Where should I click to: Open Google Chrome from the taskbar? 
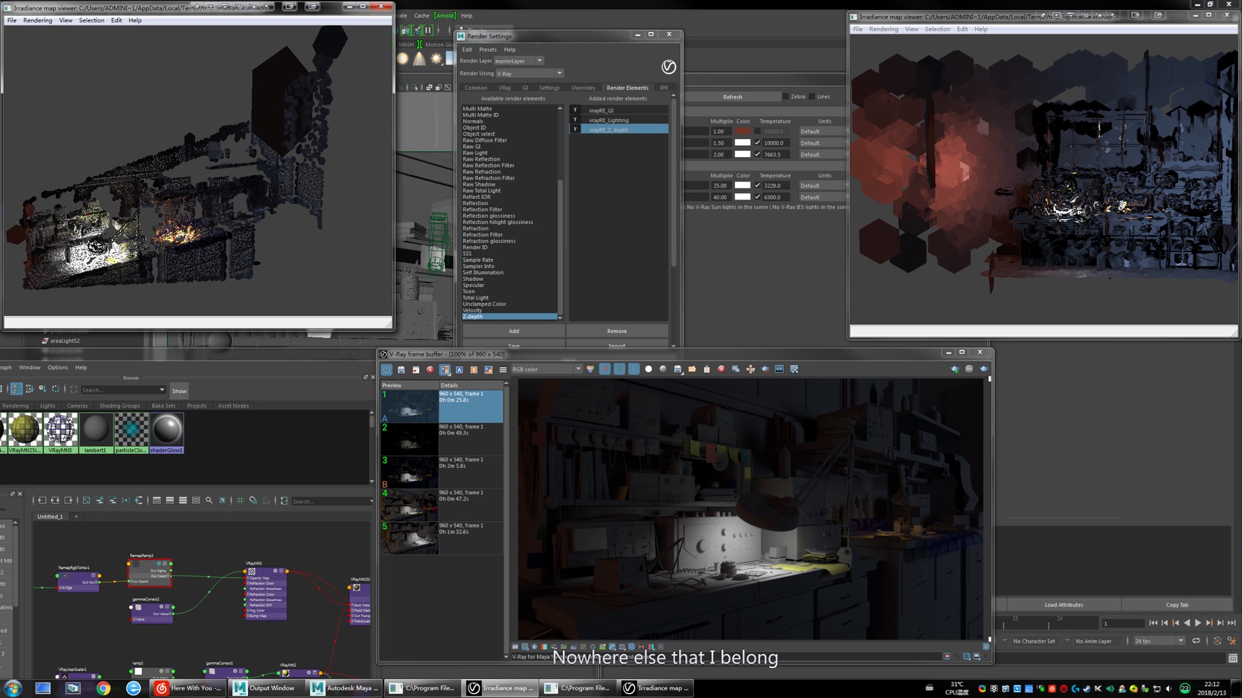103,688
